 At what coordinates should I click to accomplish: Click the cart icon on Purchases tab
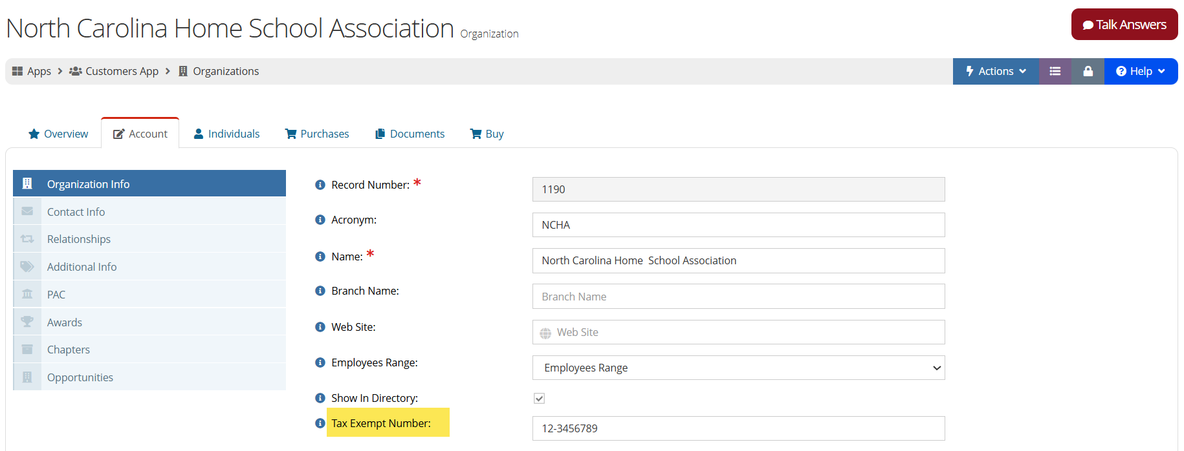click(x=291, y=134)
